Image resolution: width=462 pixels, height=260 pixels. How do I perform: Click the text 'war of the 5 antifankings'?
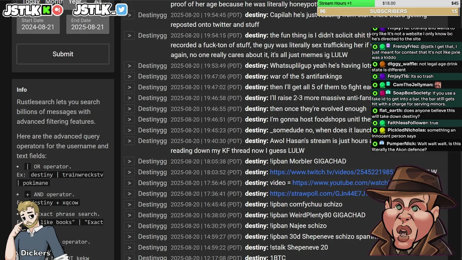pos(306,77)
